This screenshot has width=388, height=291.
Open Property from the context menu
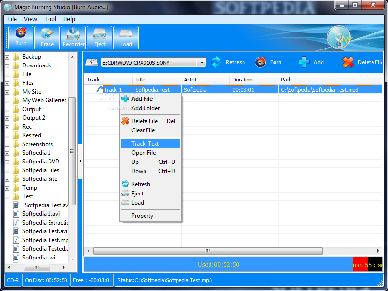click(150, 216)
